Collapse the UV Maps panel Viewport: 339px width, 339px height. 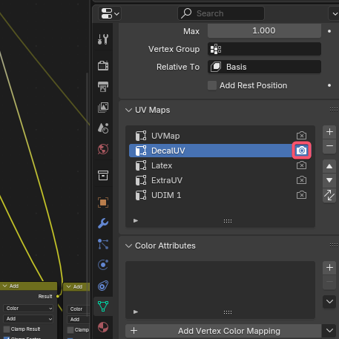tap(128, 110)
